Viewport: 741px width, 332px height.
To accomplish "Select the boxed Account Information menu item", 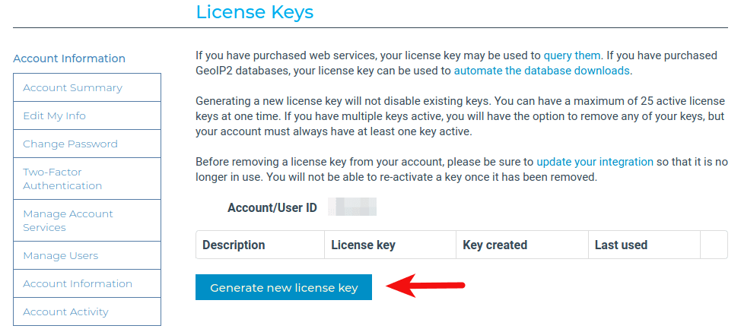I will 78,283.
